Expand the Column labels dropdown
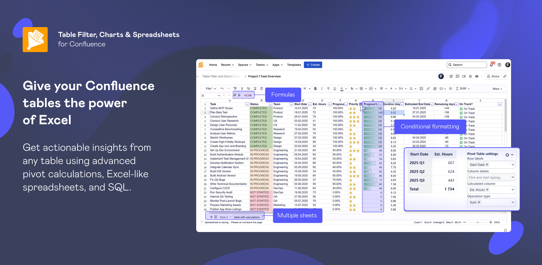 513,177
